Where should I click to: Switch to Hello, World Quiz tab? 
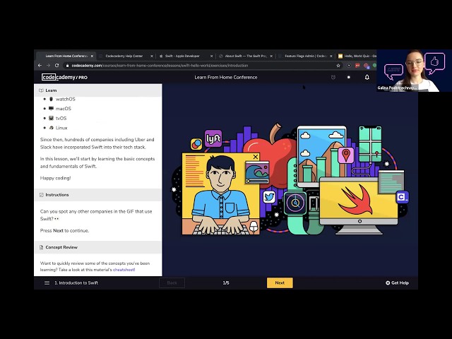[x=357, y=56]
